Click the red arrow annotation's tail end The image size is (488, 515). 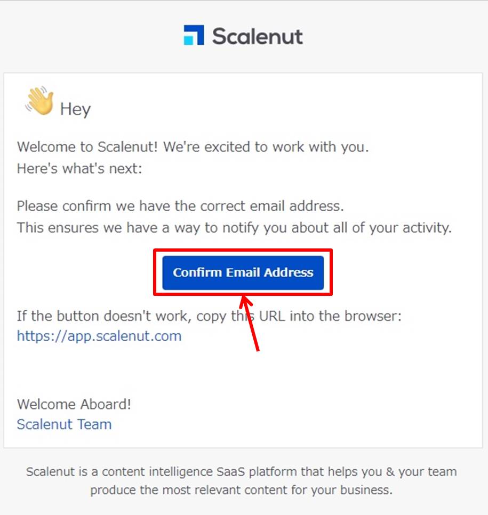tap(258, 349)
